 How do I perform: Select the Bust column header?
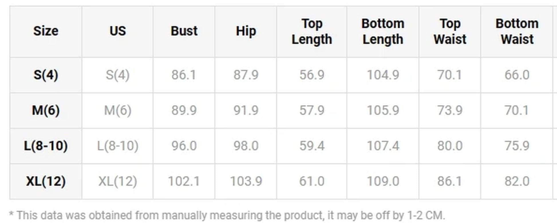[x=184, y=31]
